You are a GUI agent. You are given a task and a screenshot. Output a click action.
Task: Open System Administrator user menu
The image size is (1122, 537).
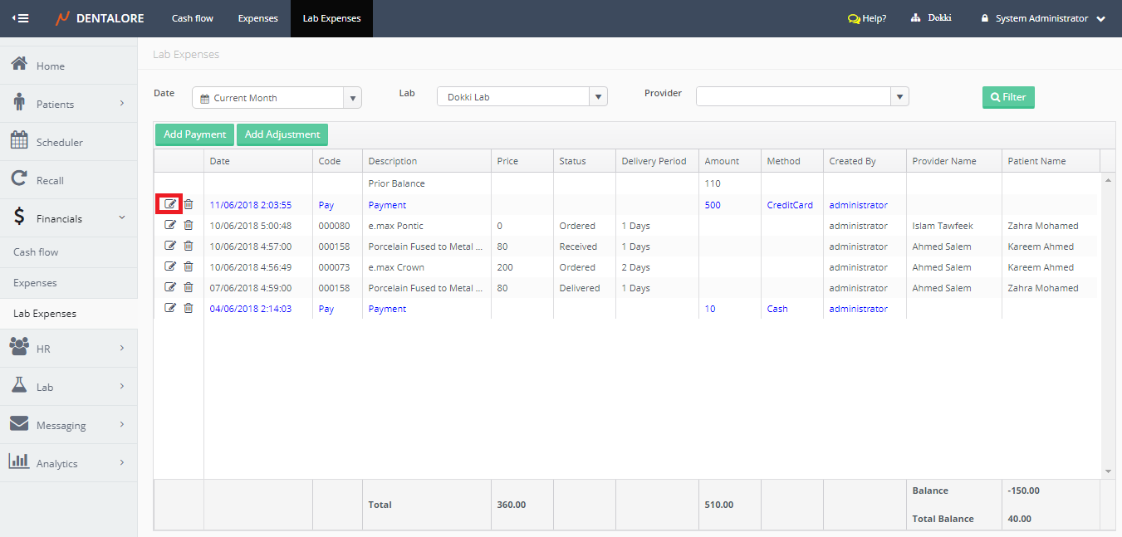pos(1042,18)
